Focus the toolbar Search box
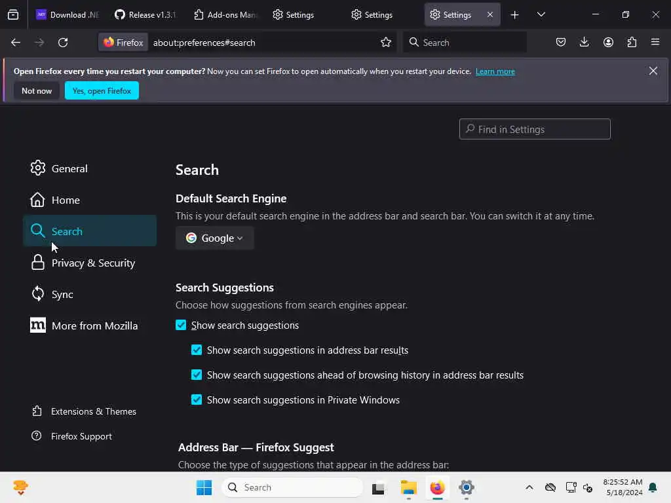 [x=465, y=43]
